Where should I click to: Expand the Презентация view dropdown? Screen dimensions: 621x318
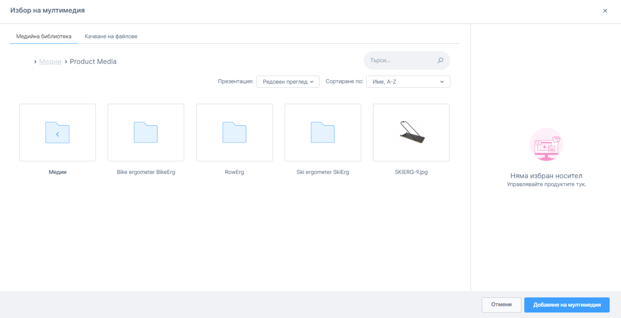click(x=288, y=82)
